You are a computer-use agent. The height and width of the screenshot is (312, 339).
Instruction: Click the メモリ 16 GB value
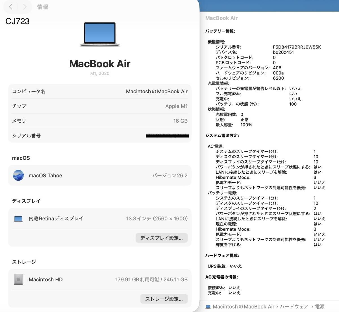coord(180,121)
